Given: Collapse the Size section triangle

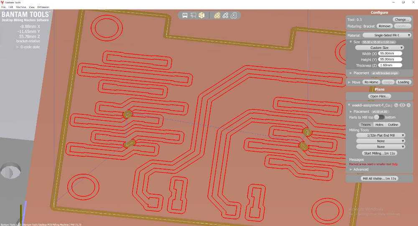Looking at the screenshot, I should pos(351,42).
